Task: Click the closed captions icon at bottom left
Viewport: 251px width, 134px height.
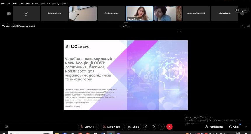Action: click(x=6, y=127)
